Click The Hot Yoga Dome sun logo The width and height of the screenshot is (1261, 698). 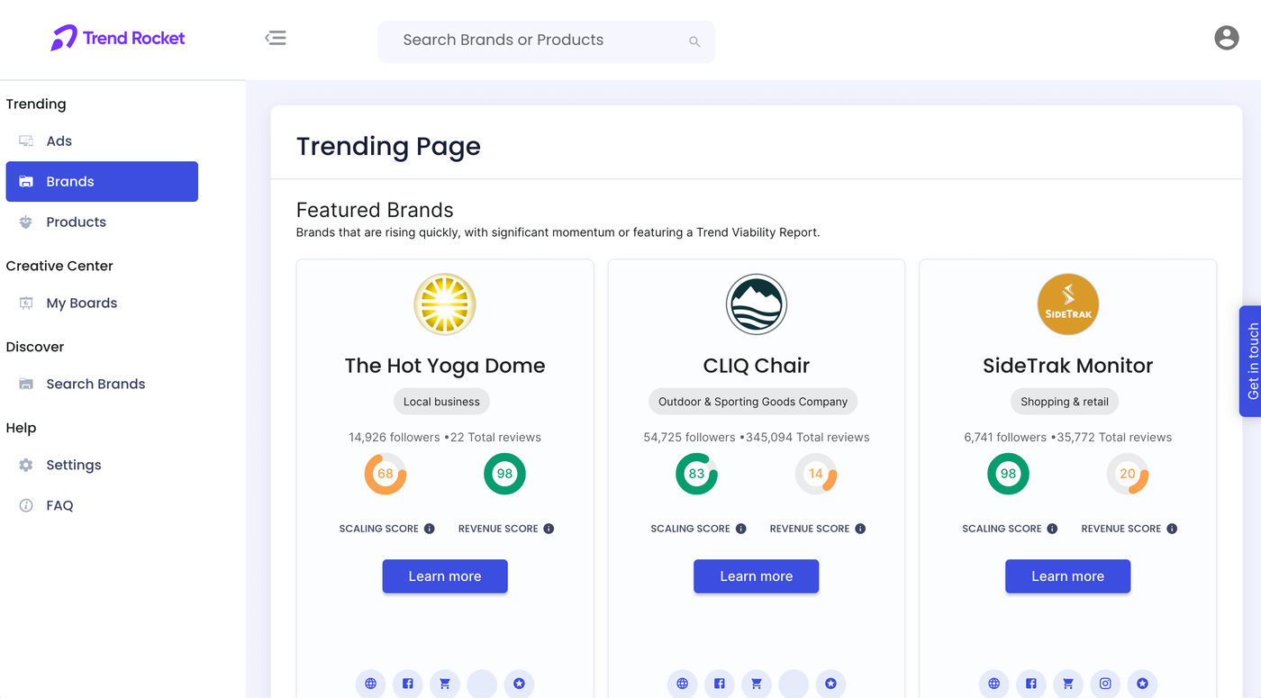point(445,304)
